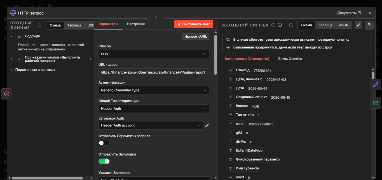Edit Header Auth account with pencil icon
The width and height of the screenshot is (382, 180).
pyautogui.click(x=207, y=125)
